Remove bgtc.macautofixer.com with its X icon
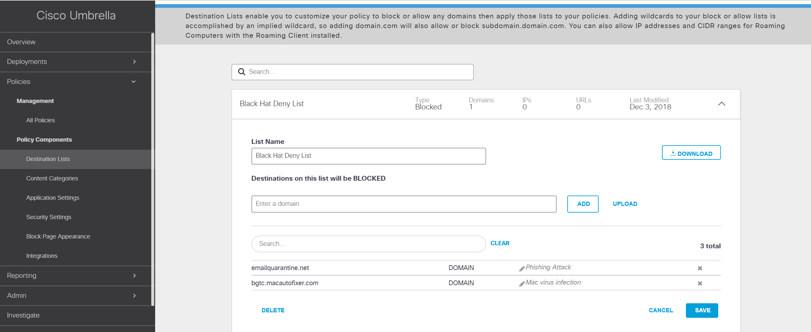 [700, 283]
